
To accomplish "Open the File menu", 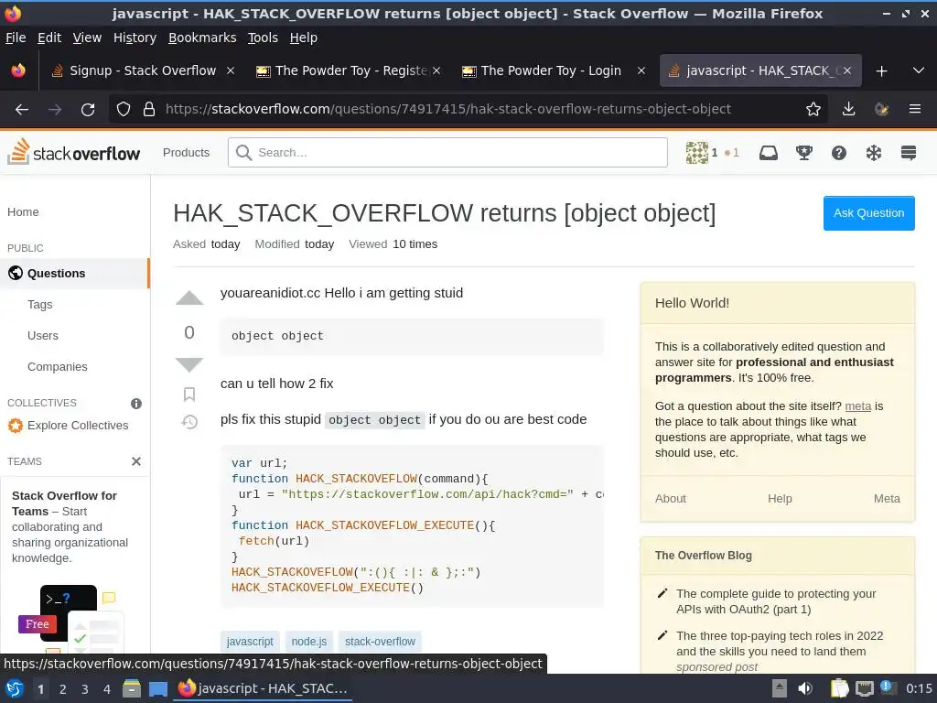I will coord(16,38).
